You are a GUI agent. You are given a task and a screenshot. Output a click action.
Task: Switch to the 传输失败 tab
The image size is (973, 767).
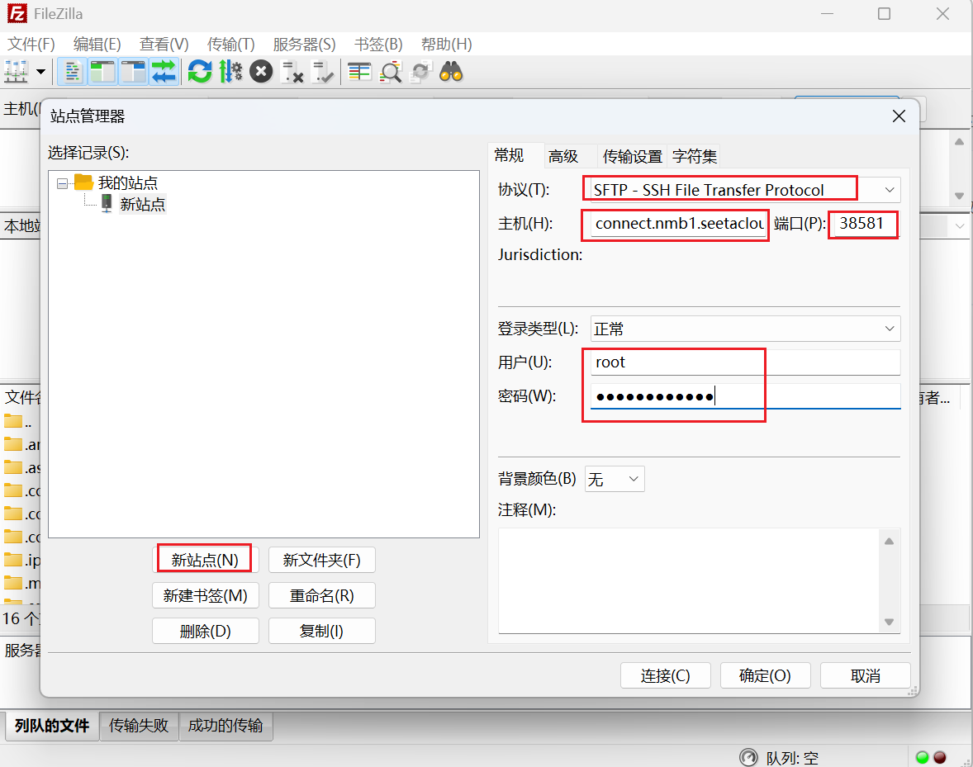pyautogui.click(x=139, y=726)
